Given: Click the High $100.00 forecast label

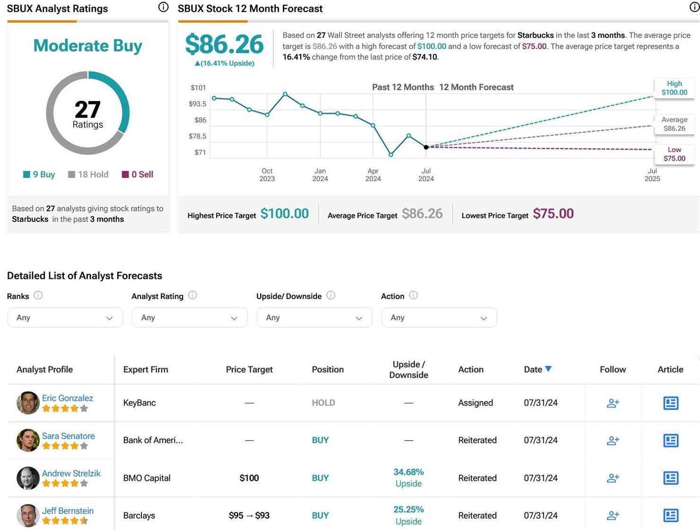Looking at the screenshot, I should (674, 88).
